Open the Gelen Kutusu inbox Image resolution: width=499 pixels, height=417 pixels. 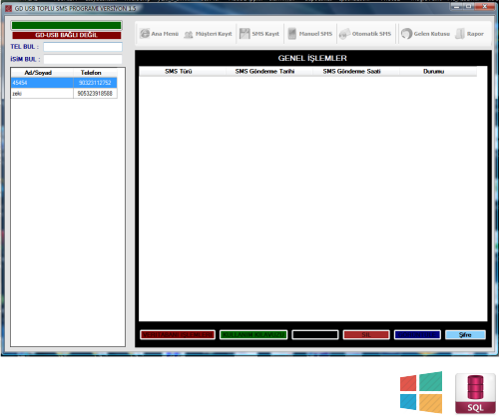click(425, 34)
